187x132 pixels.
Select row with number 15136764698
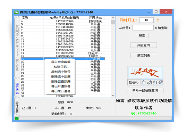click(62, 53)
